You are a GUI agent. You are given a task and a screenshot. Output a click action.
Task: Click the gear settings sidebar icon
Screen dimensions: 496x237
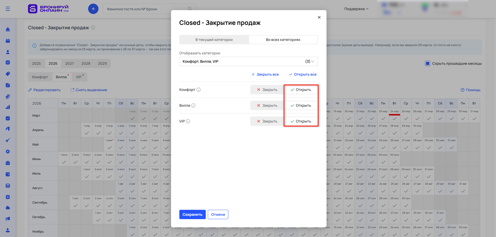pos(8,152)
